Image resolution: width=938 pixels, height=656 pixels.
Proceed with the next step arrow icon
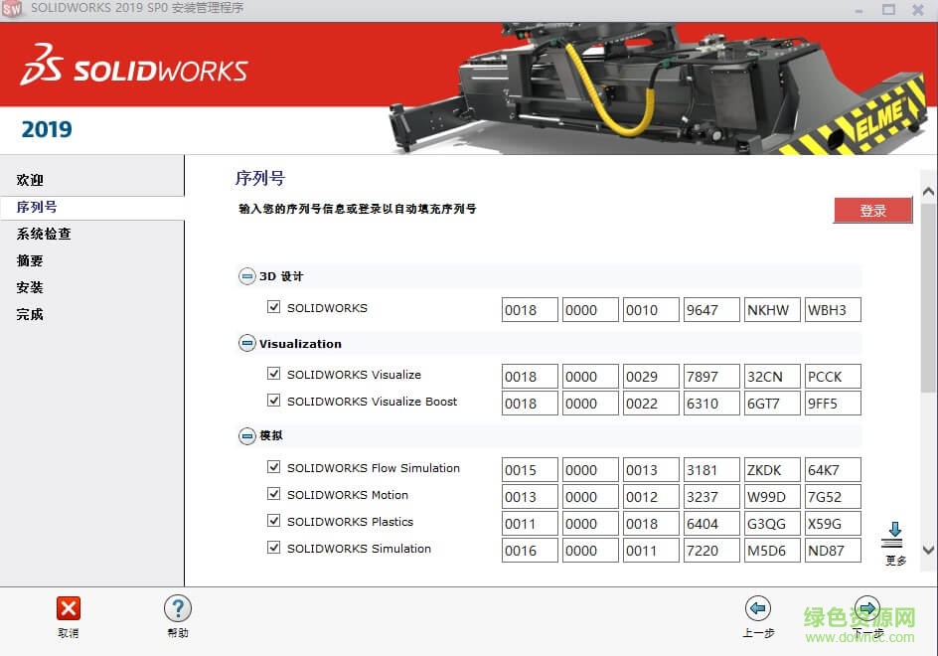pyautogui.click(x=867, y=608)
